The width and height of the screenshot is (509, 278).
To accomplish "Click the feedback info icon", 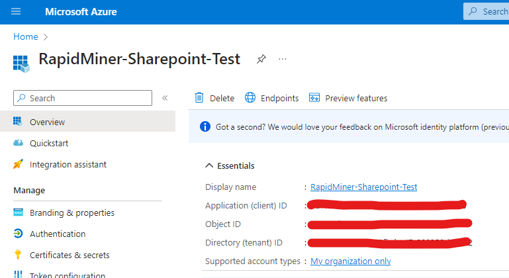I will pos(205,126).
